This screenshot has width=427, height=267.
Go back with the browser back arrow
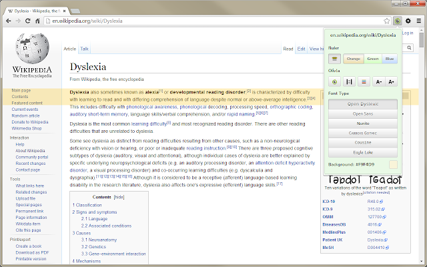[x=9, y=21]
